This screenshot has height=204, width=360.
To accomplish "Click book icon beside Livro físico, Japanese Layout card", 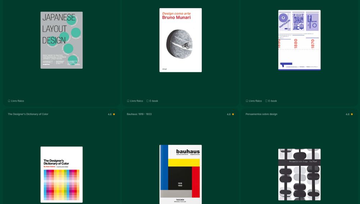I will [9, 101].
